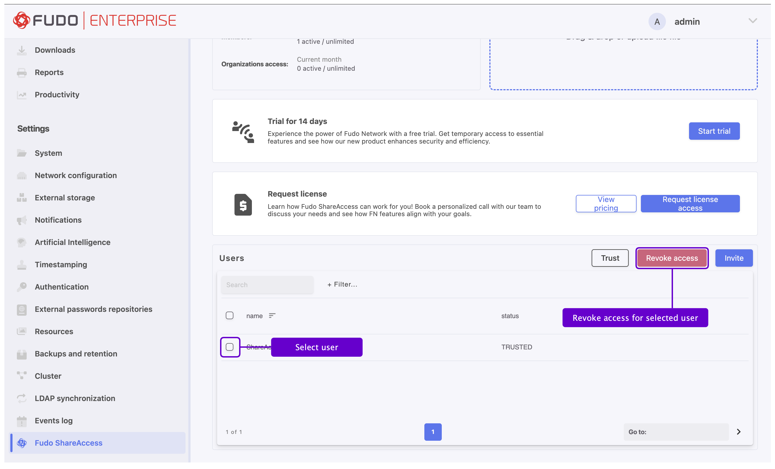The height and width of the screenshot is (469, 775).
Task: Click the users Search field
Action: click(x=267, y=285)
